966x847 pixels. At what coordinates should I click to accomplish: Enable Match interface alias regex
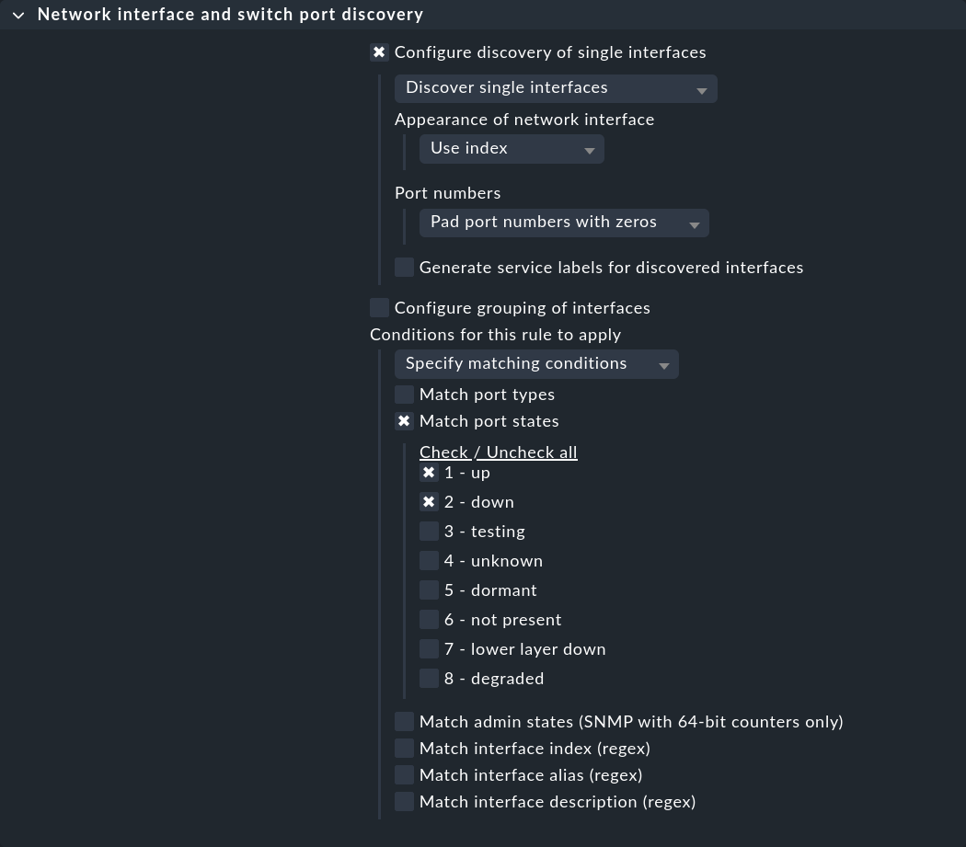404,774
